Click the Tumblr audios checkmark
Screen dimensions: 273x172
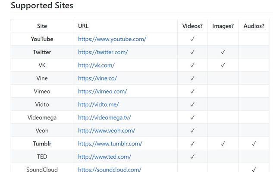(x=254, y=144)
